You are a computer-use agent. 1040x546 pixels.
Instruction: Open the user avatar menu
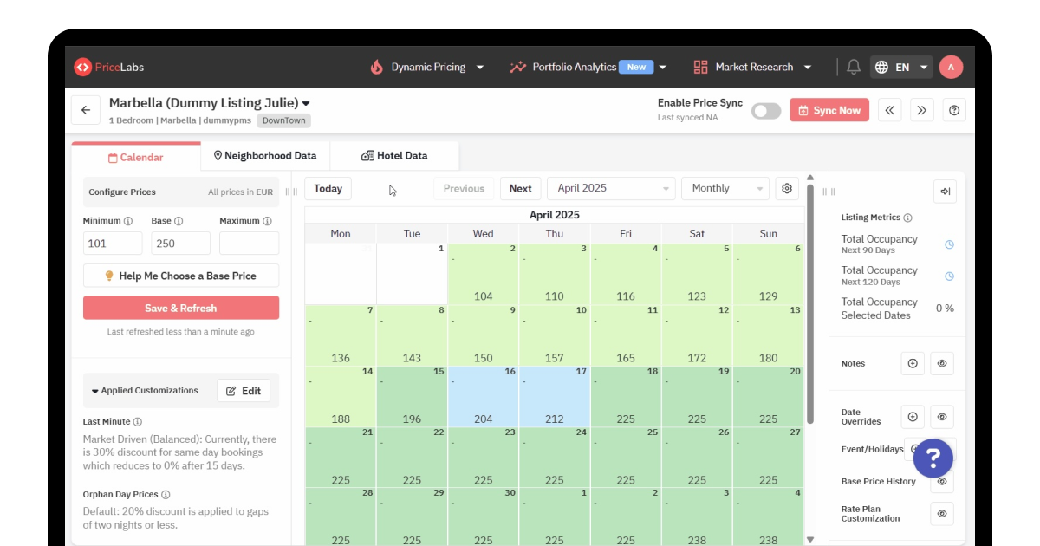pyautogui.click(x=951, y=67)
